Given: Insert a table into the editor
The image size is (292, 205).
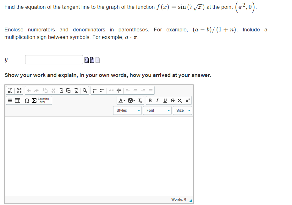Looking at the screenshot, I should 18,101.
